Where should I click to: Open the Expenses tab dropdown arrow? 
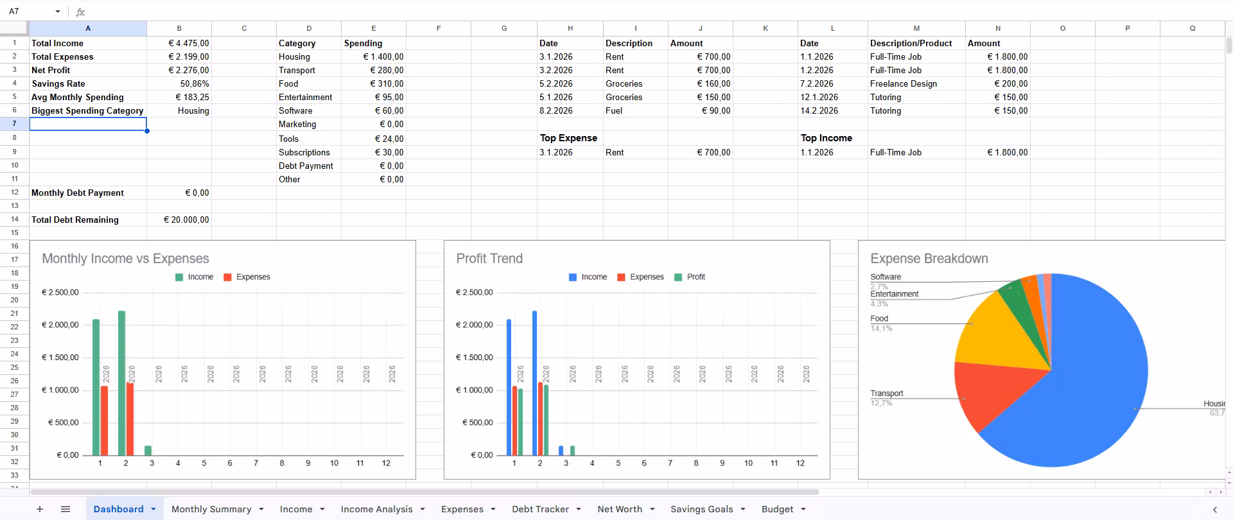[x=493, y=509]
